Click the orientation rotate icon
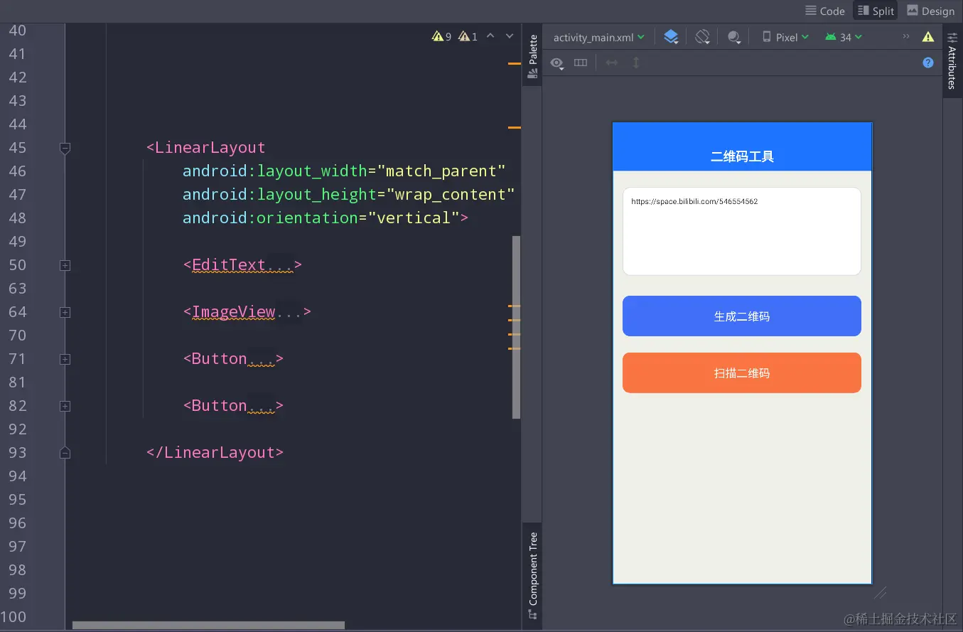Viewport: 963px width, 632px height. pyautogui.click(x=702, y=38)
